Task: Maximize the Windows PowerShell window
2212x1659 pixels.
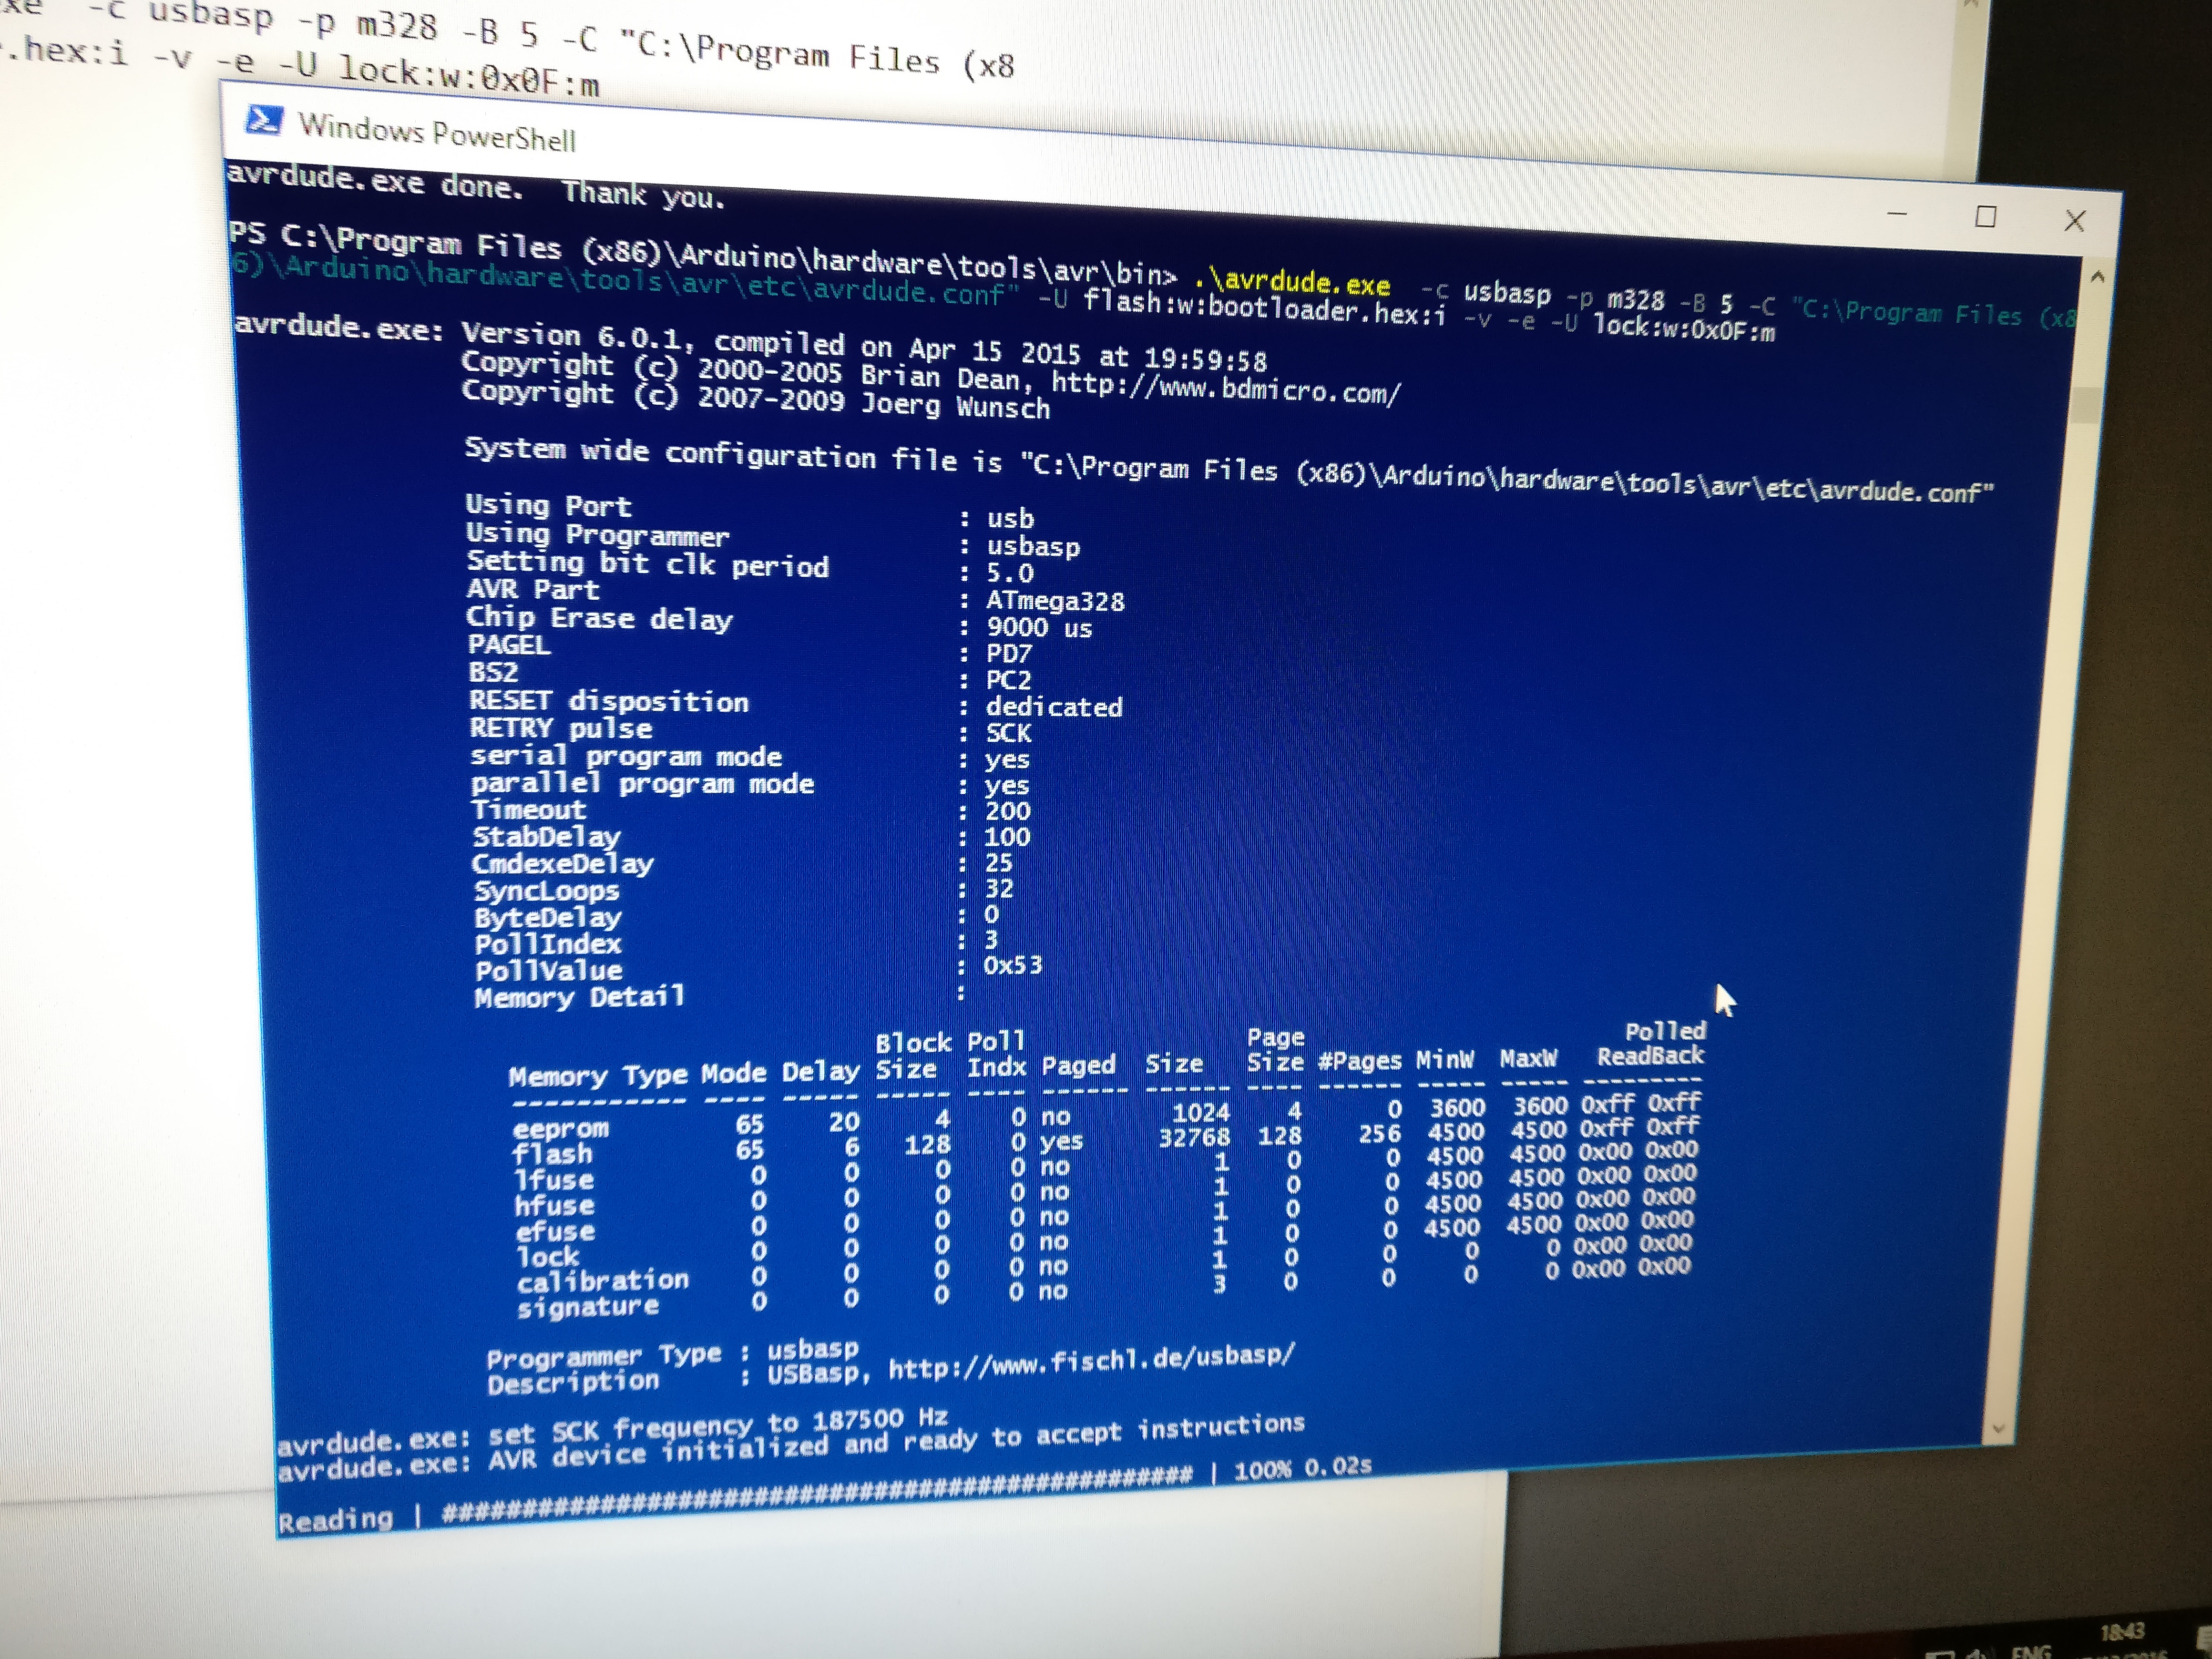Action: tap(1985, 217)
